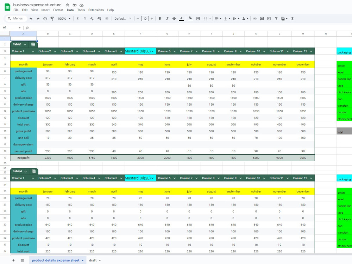The width and height of the screenshot is (352, 264).
Task: Insert link using chain icon
Action: [254, 19]
